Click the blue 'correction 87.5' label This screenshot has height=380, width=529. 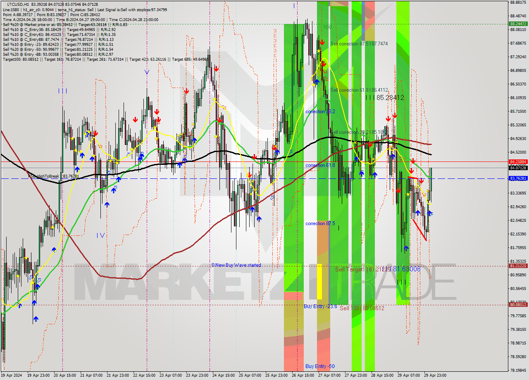tap(320, 223)
